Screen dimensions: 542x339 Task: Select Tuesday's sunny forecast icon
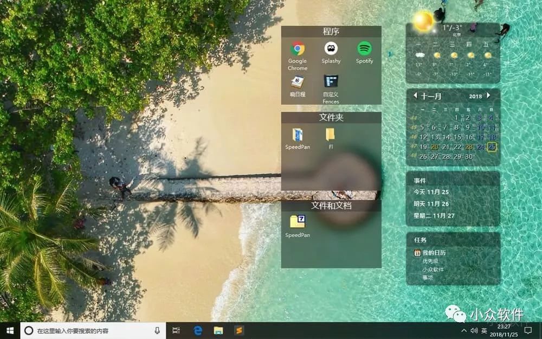click(437, 55)
